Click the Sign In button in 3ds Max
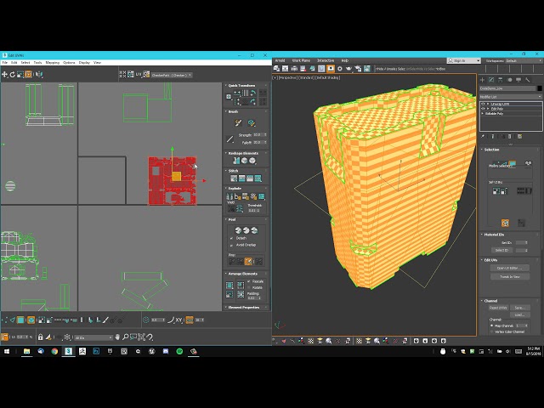The image size is (544, 408). [463, 60]
